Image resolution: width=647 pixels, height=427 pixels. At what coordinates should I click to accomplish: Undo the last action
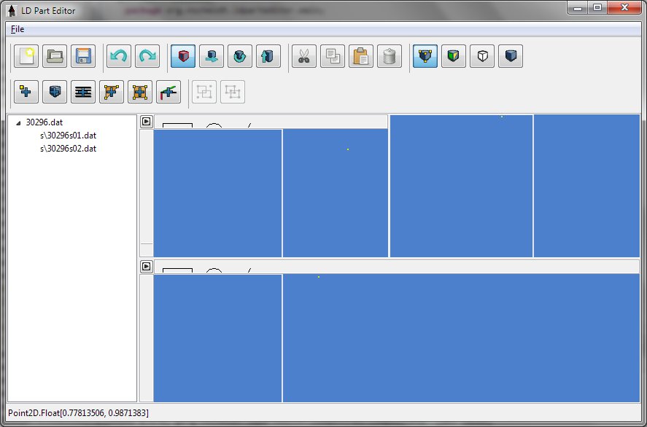tap(119, 56)
